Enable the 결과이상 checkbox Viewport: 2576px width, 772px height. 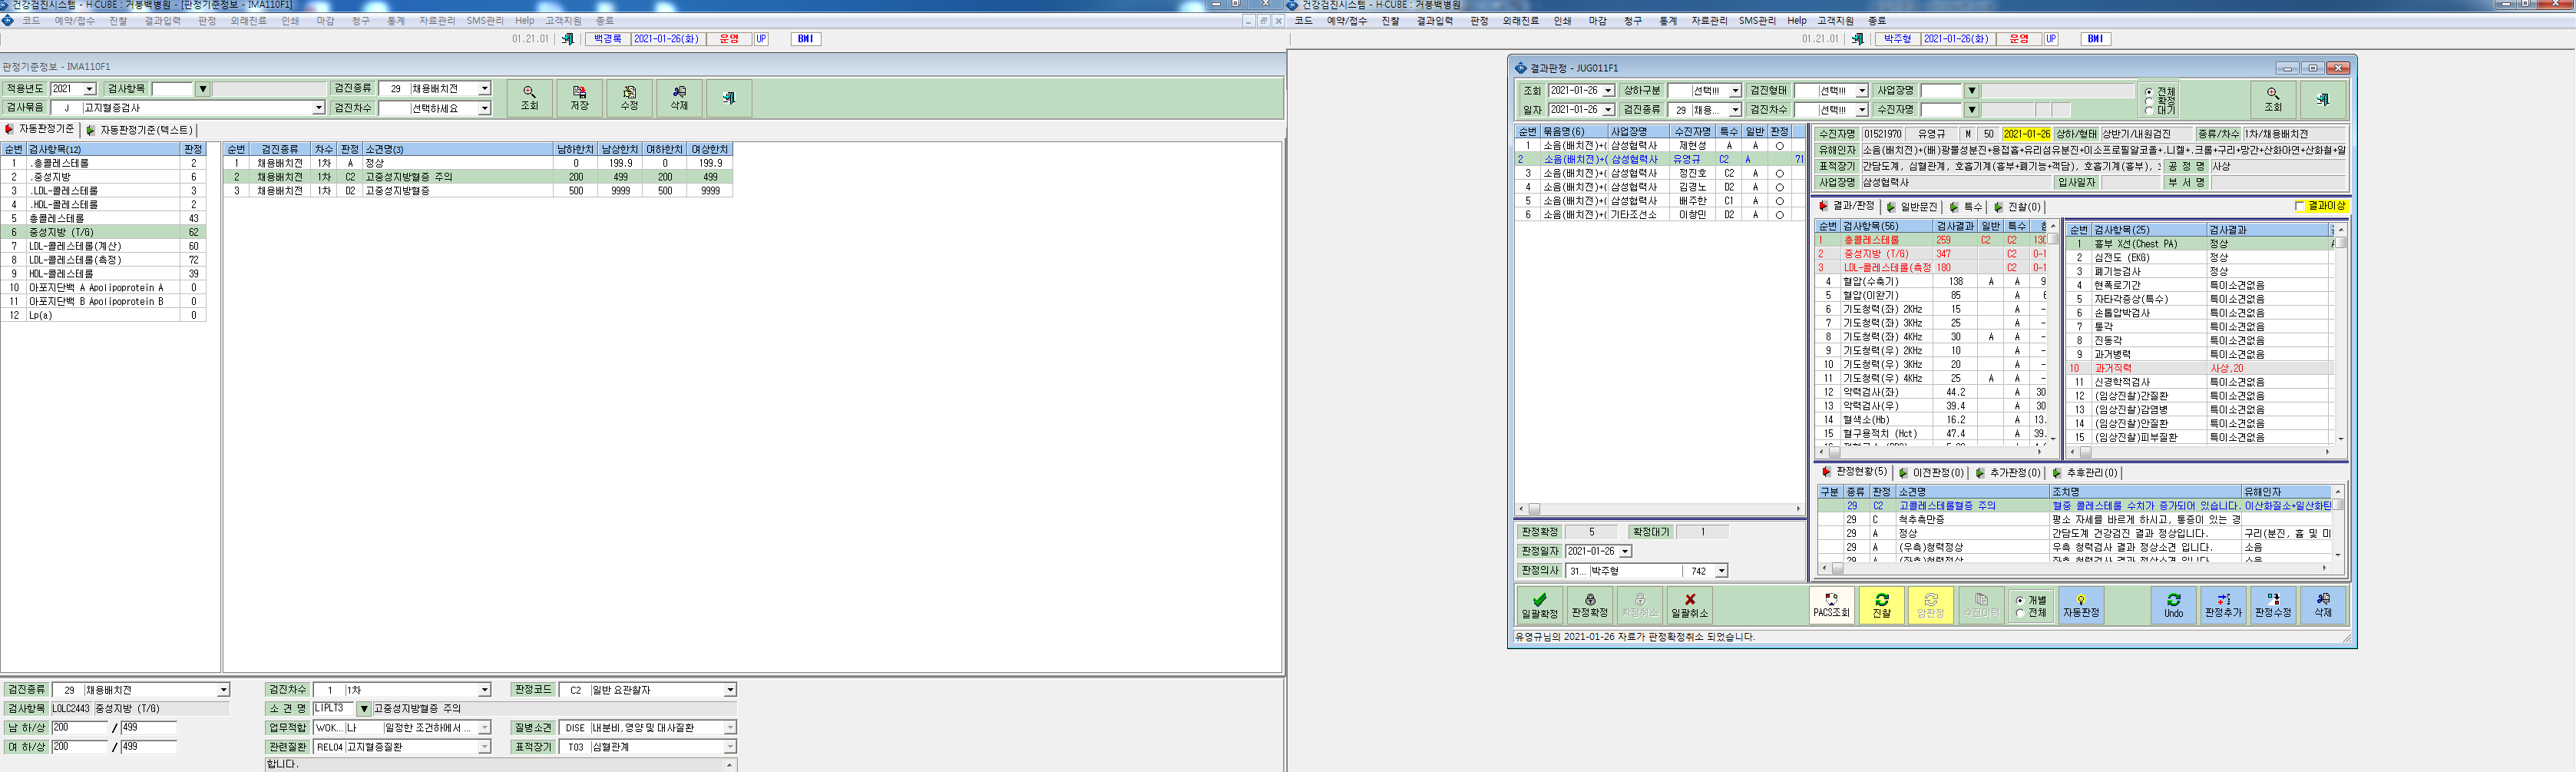[x=2300, y=206]
